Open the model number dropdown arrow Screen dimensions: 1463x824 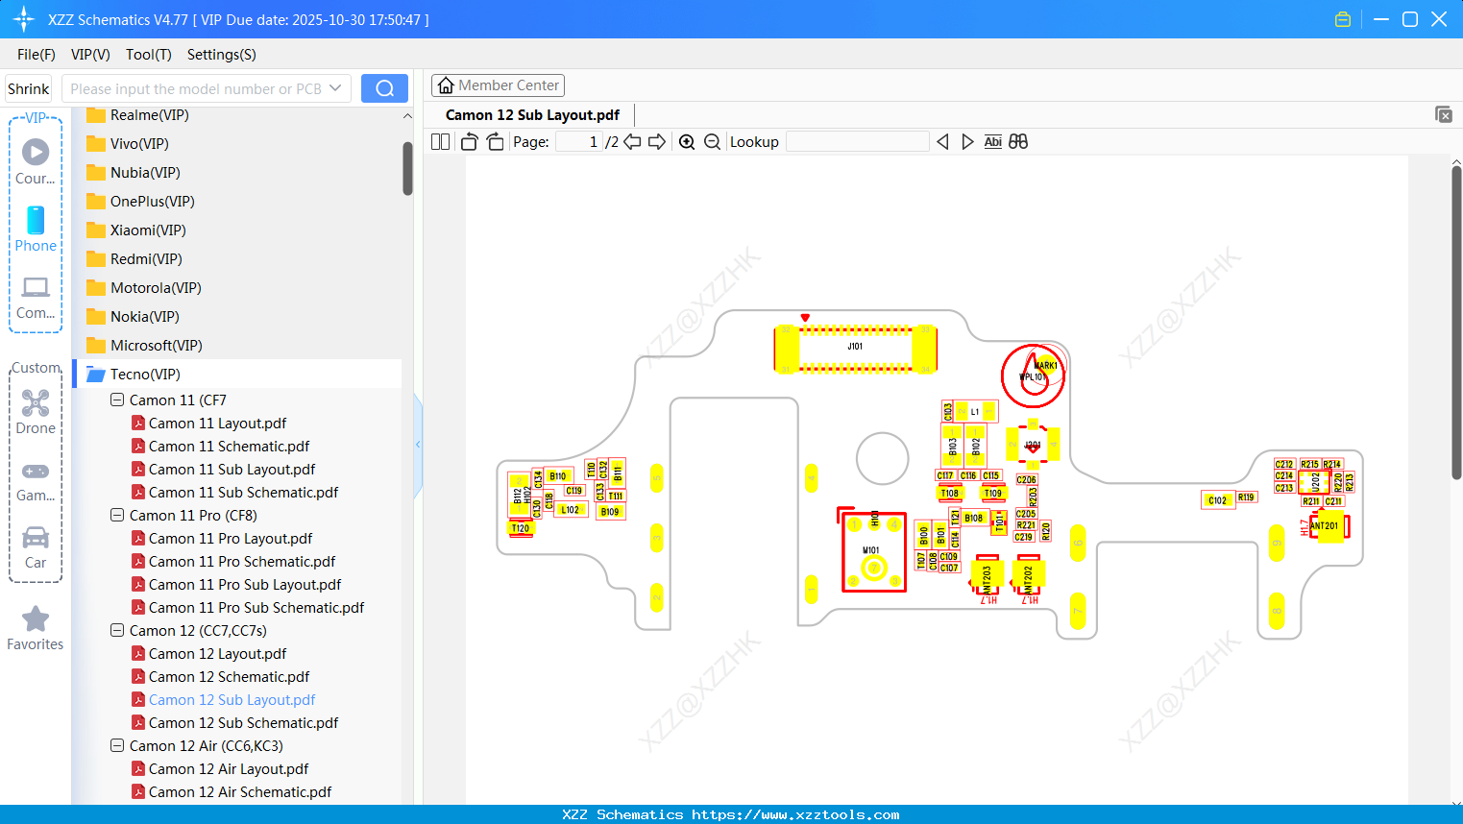point(335,88)
